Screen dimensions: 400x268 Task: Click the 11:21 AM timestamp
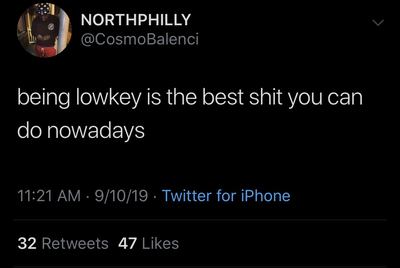(49, 195)
